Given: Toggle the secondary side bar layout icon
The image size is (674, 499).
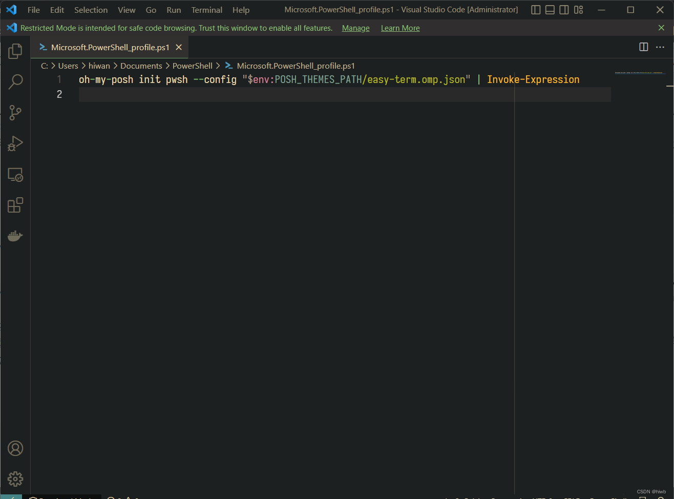Looking at the screenshot, I should click(x=564, y=10).
